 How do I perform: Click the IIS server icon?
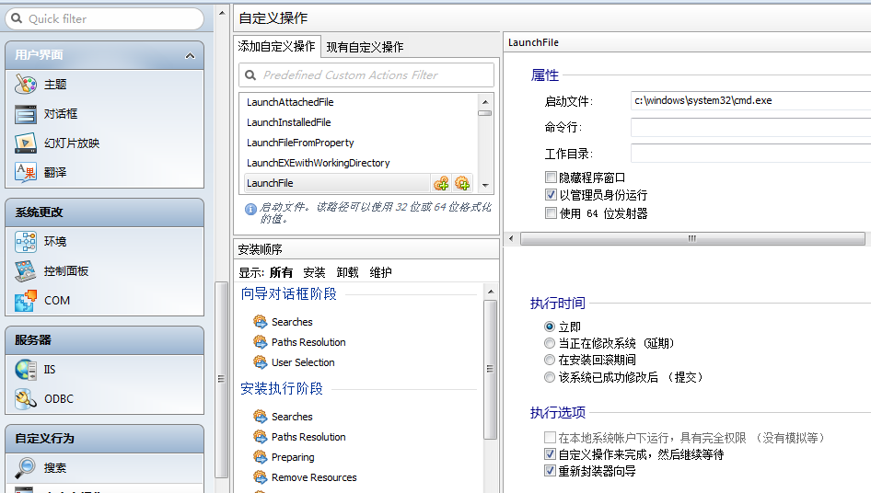(26, 370)
